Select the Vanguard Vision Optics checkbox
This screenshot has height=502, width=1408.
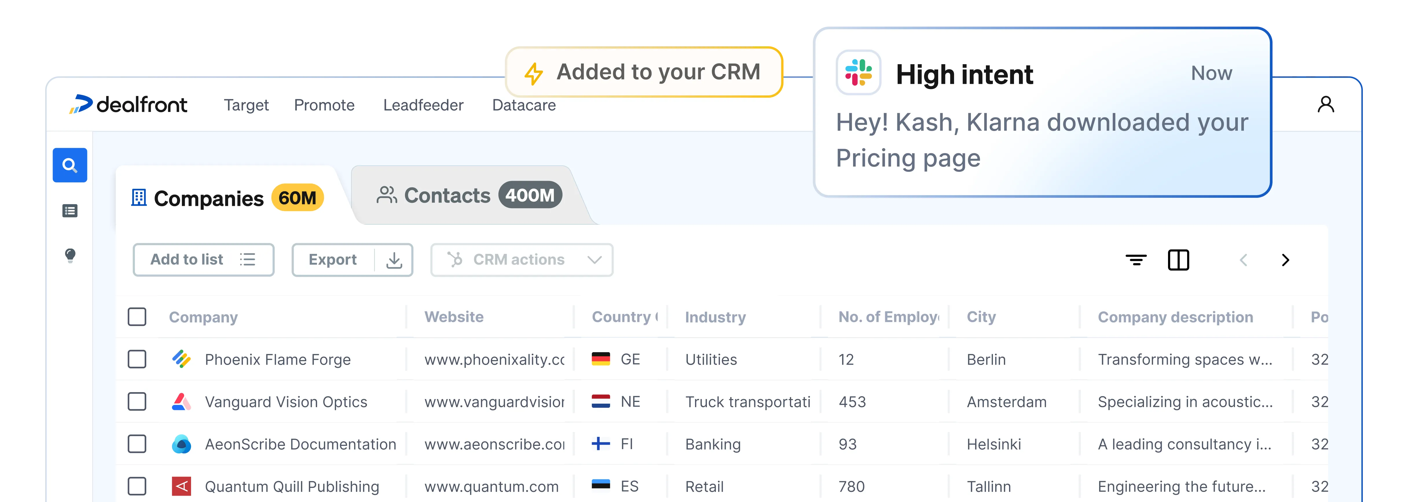[137, 401]
